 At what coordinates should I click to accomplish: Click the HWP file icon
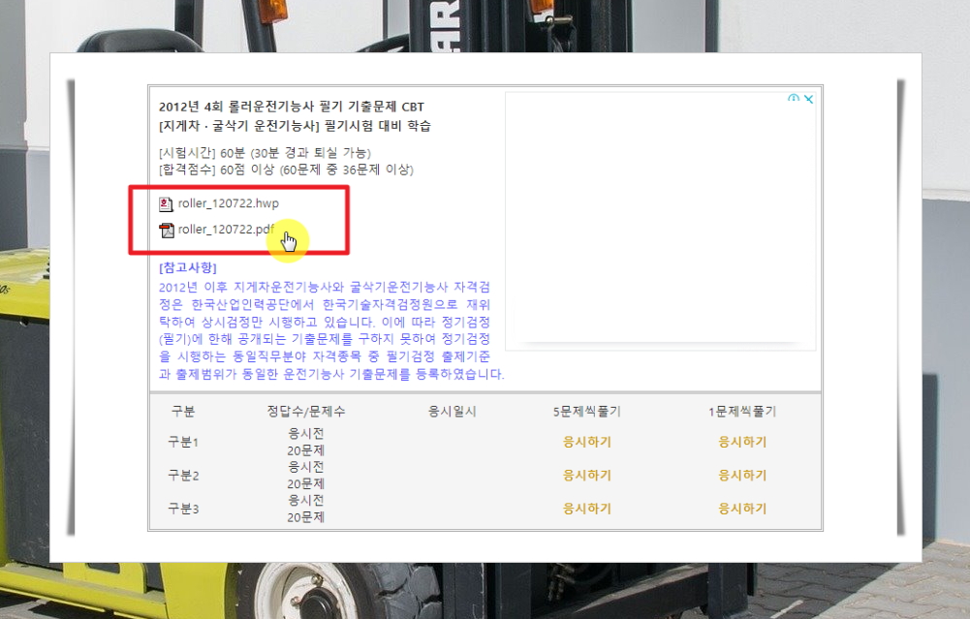(x=166, y=204)
